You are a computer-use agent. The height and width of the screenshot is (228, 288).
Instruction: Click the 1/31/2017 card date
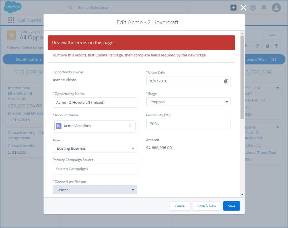[17, 152]
